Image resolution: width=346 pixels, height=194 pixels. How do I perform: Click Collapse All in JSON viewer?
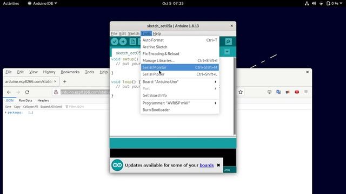[30, 107]
